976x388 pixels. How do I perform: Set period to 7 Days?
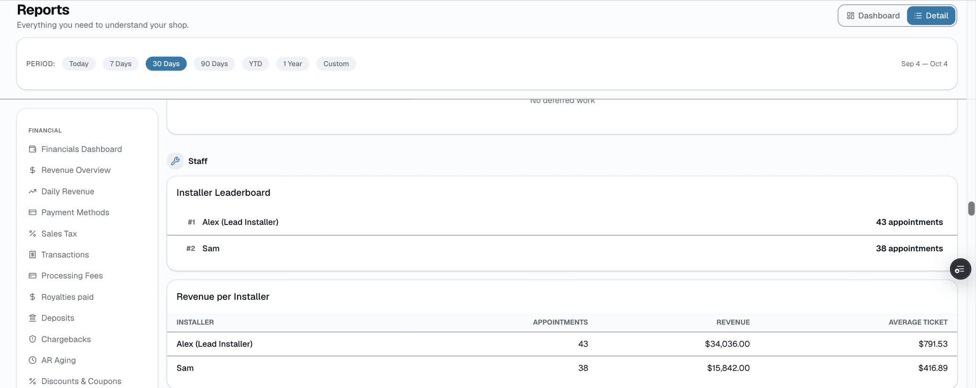point(120,63)
